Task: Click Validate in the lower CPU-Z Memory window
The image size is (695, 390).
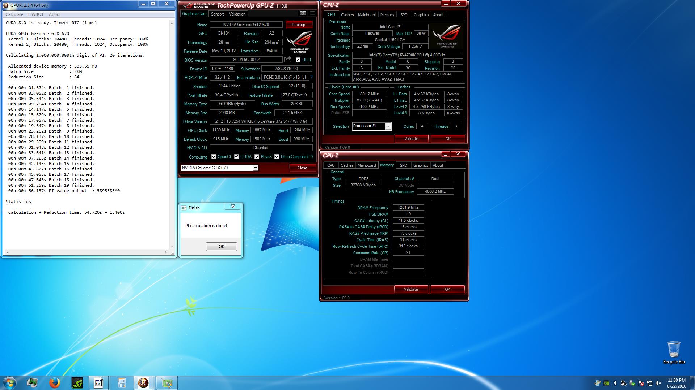Action: point(411,289)
